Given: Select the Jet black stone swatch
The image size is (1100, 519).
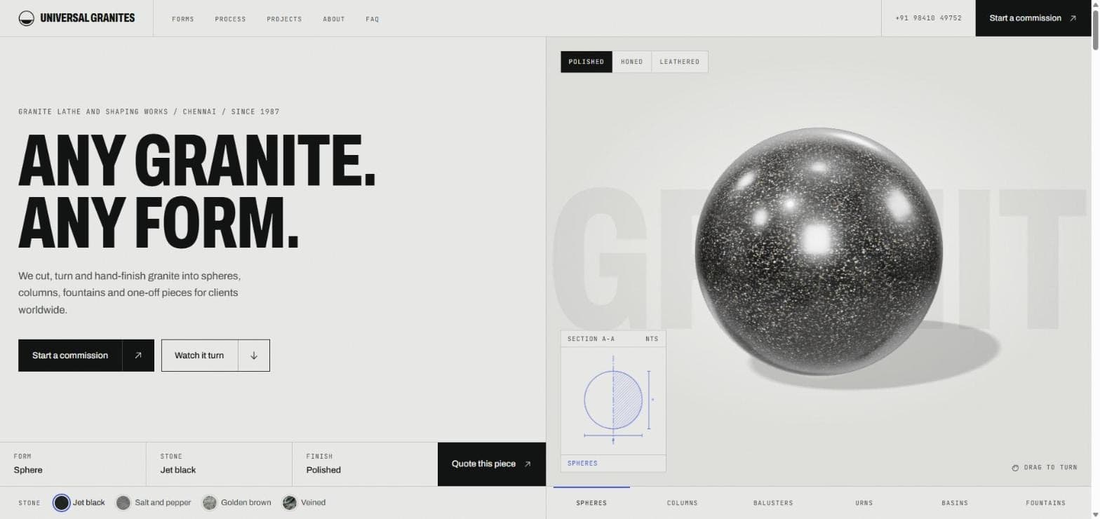Looking at the screenshot, I should 62,502.
